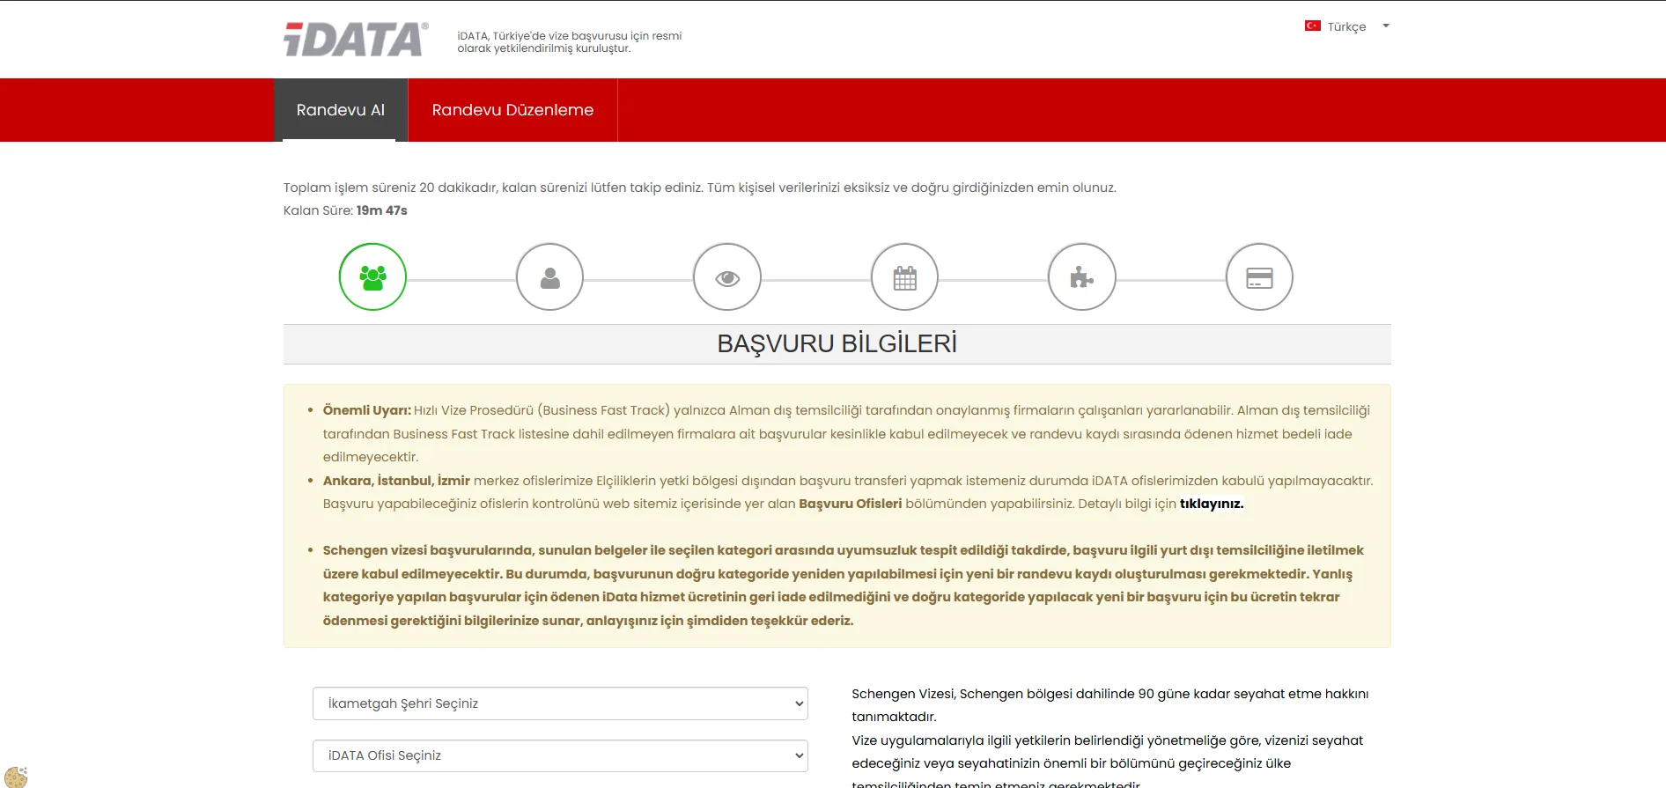Open İkametgah Şehri Seçiniz dropdown
Image resolution: width=1666 pixels, height=788 pixels.
560,703
